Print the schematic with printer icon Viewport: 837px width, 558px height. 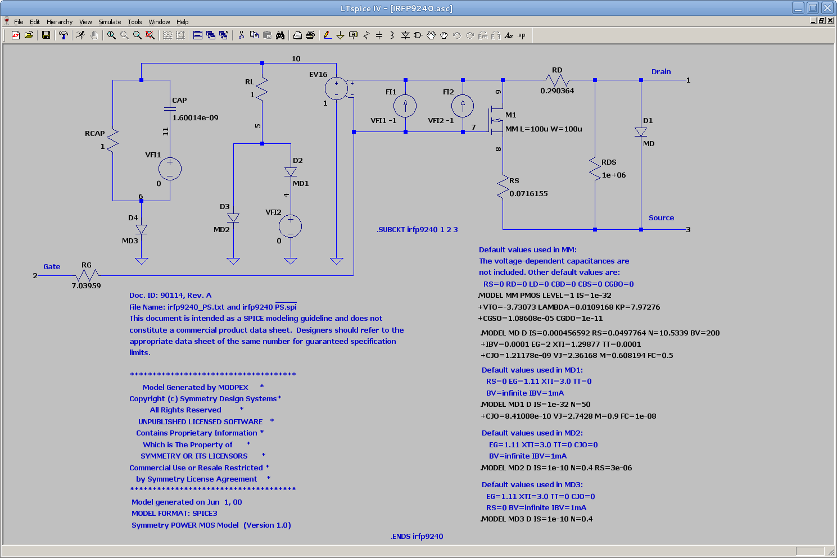point(310,35)
